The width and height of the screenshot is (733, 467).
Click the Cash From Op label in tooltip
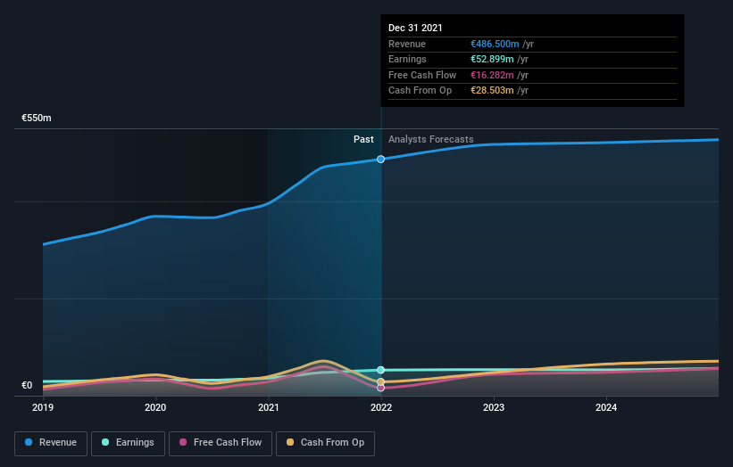420,91
